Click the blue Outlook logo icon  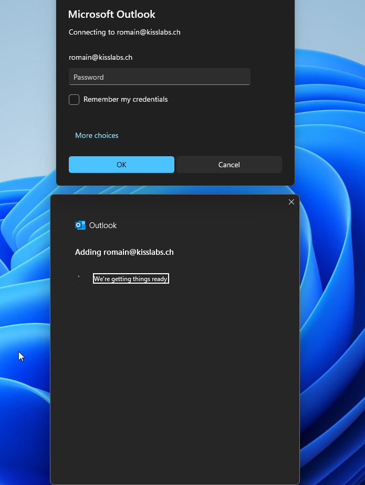tap(80, 225)
